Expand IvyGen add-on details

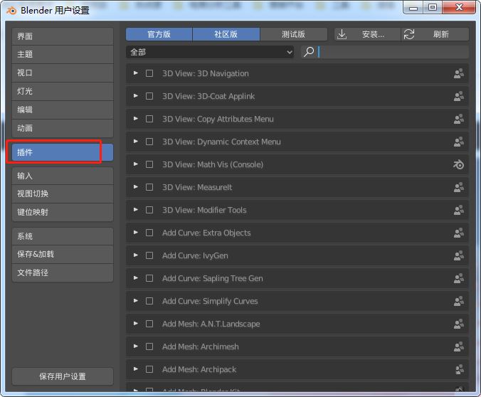point(136,255)
